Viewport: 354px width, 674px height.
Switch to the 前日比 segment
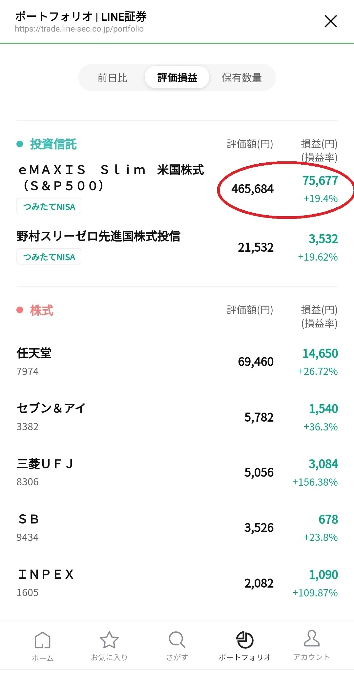coord(112,78)
